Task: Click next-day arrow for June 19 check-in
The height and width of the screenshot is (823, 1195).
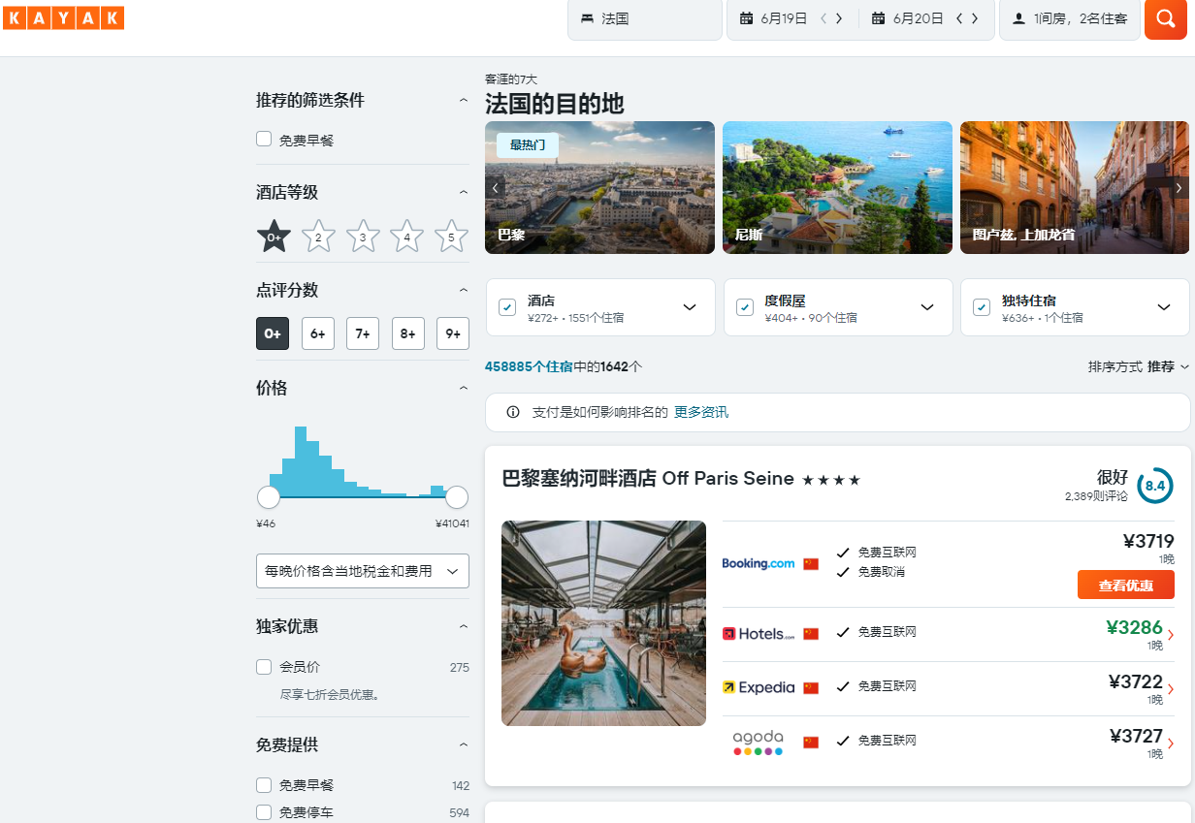Action: 839,18
